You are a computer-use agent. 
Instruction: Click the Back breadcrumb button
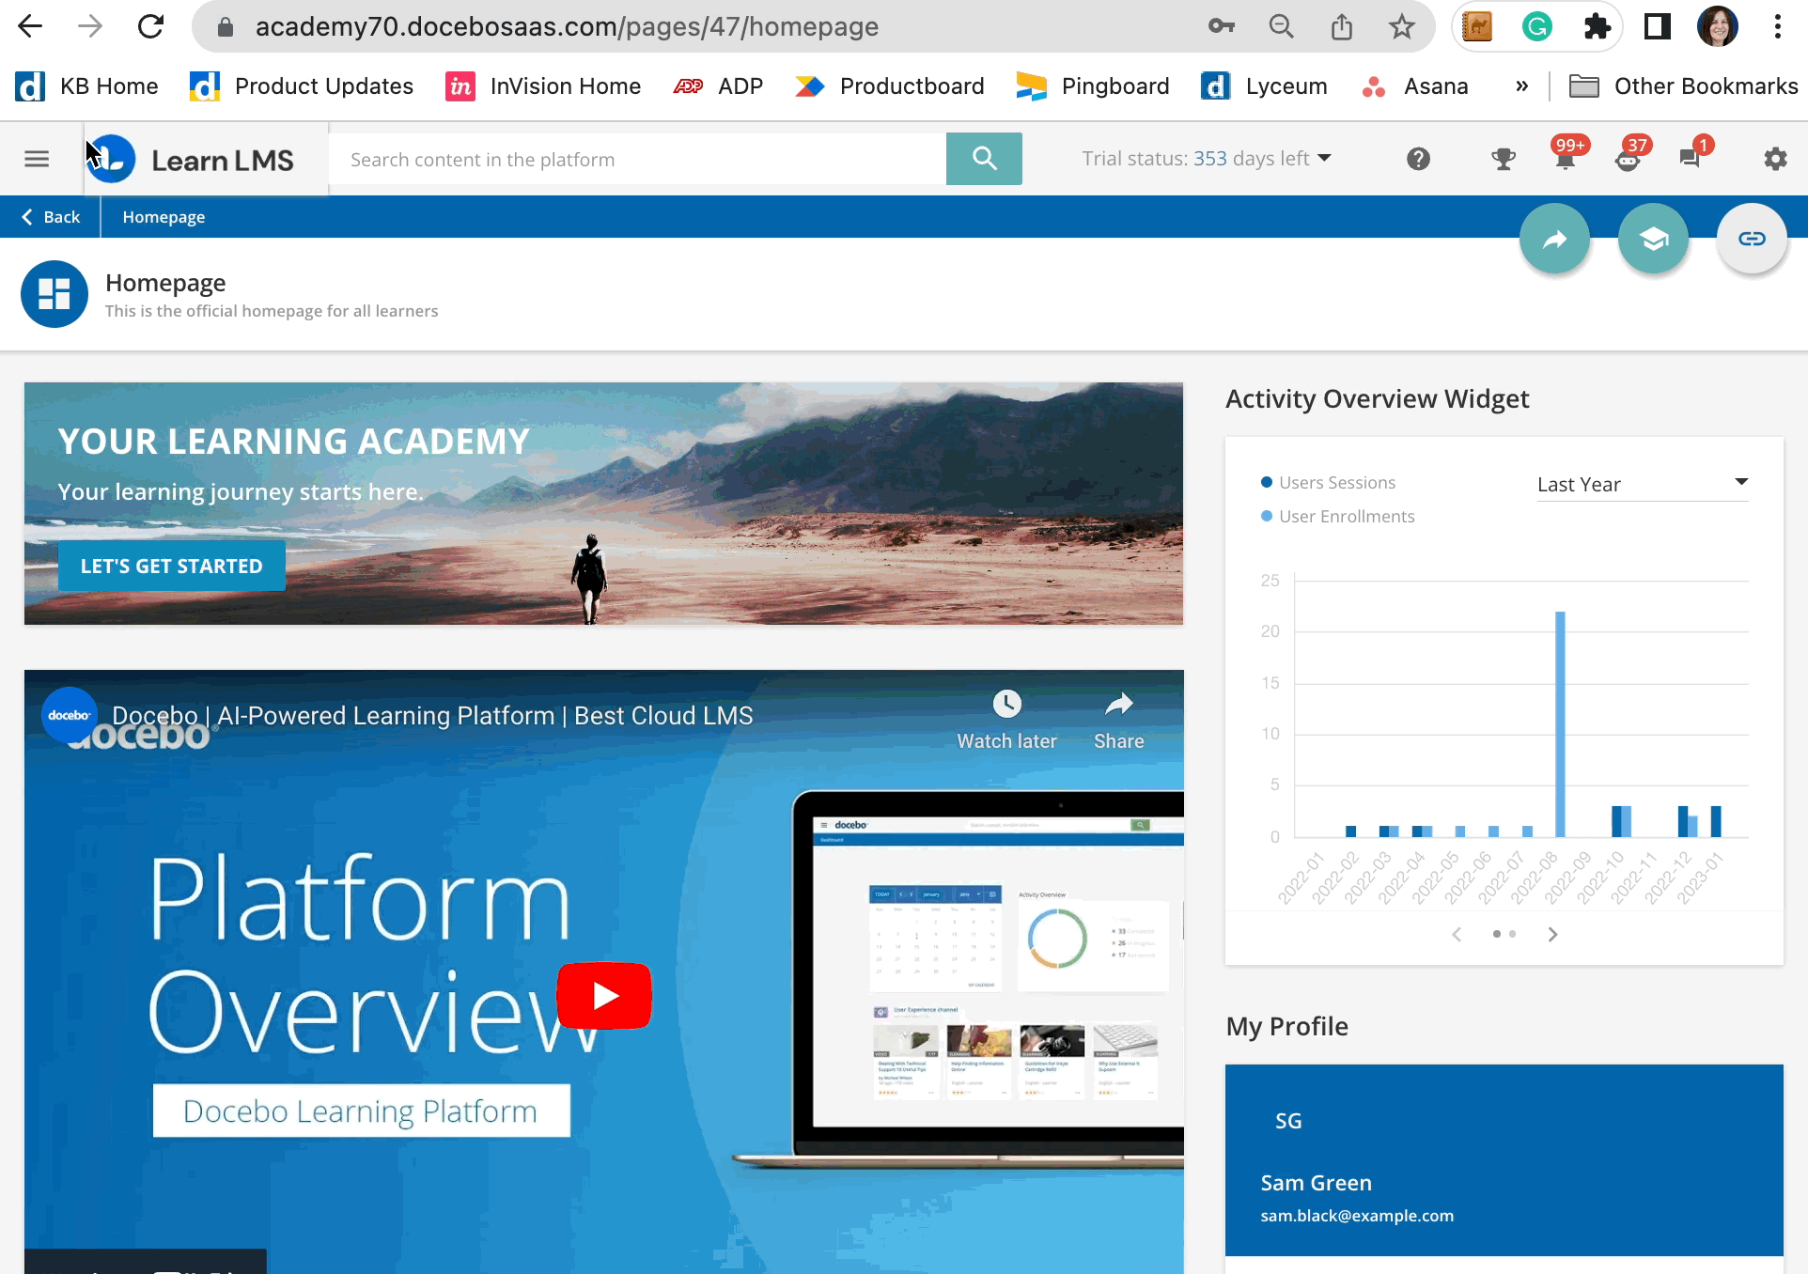51,217
